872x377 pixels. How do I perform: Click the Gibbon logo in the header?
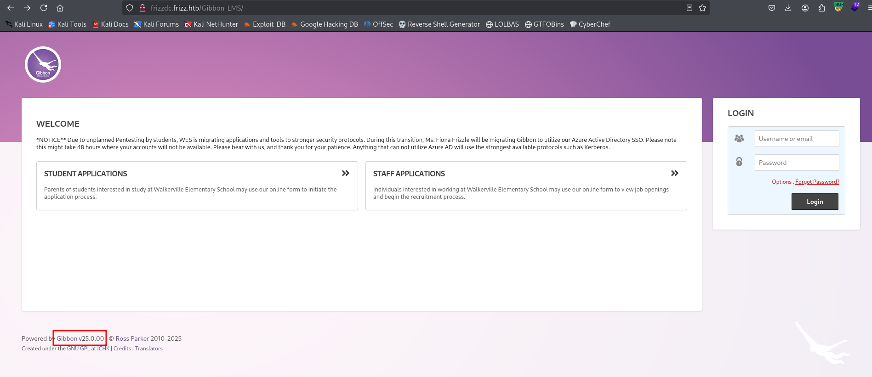click(43, 65)
